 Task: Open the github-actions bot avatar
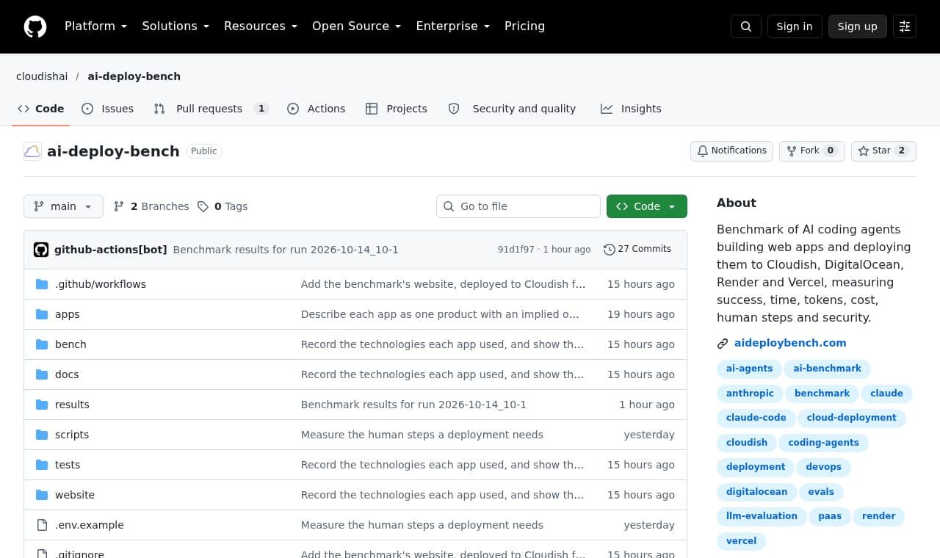(41, 250)
